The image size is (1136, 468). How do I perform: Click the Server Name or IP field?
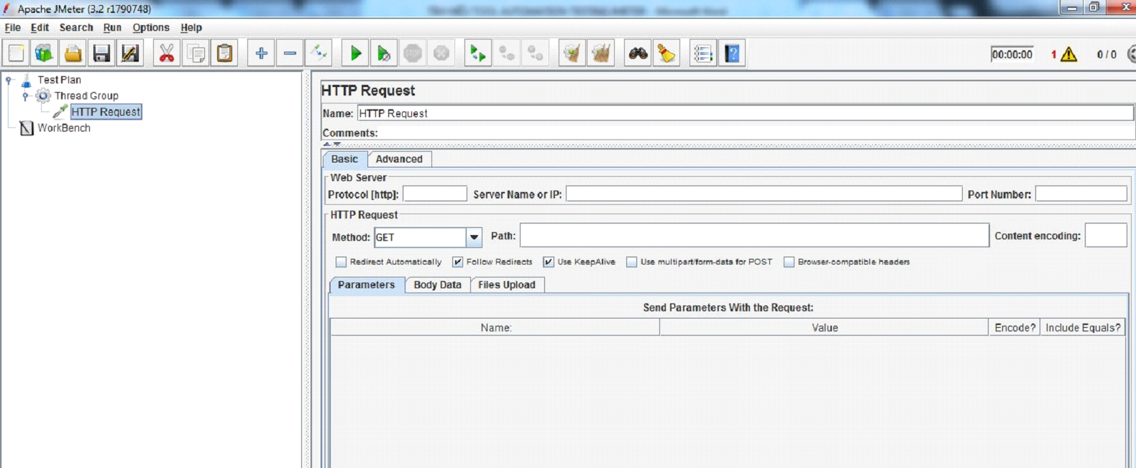tap(764, 194)
